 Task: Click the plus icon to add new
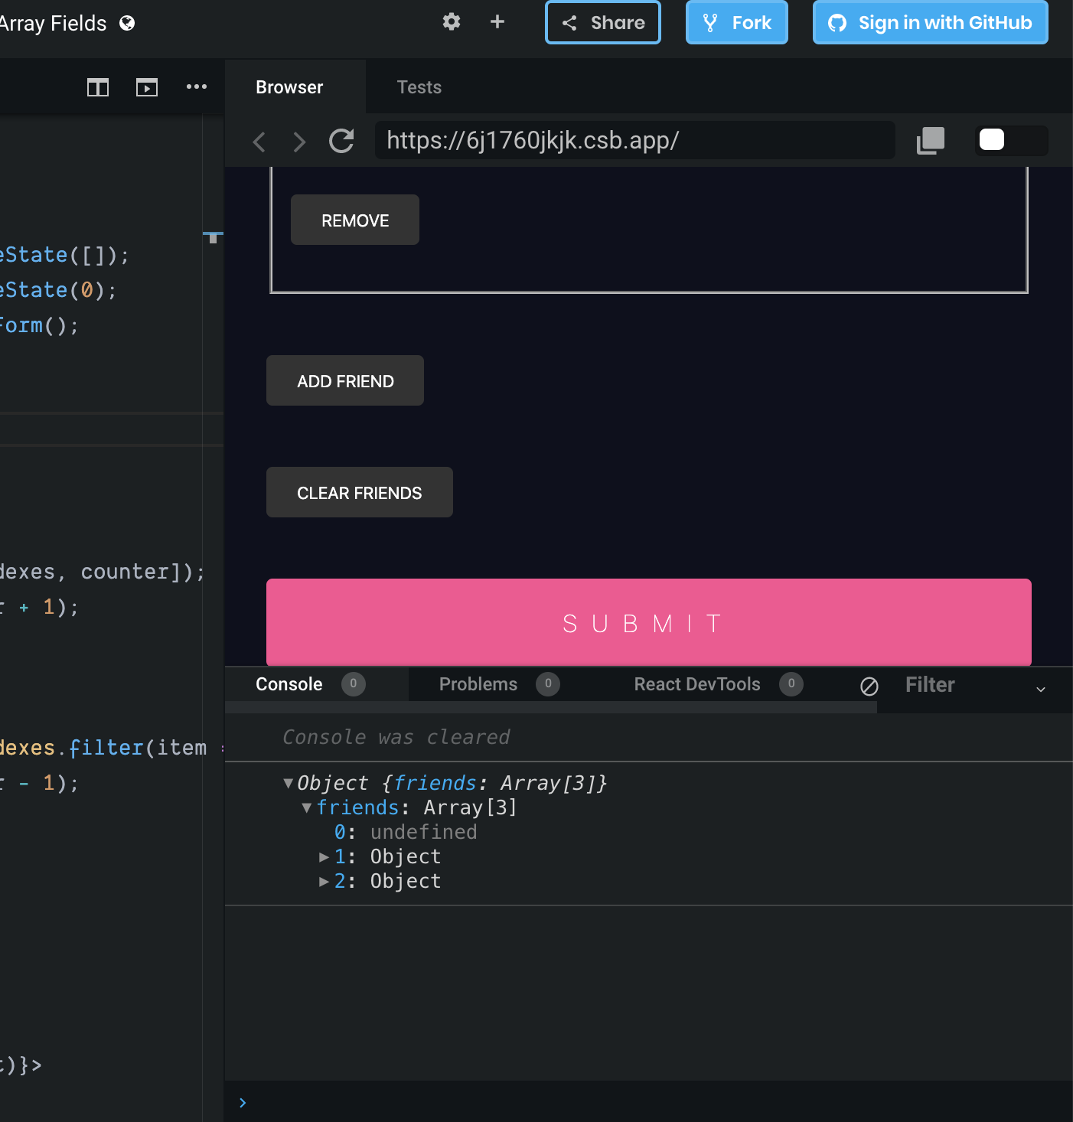[x=497, y=22]
